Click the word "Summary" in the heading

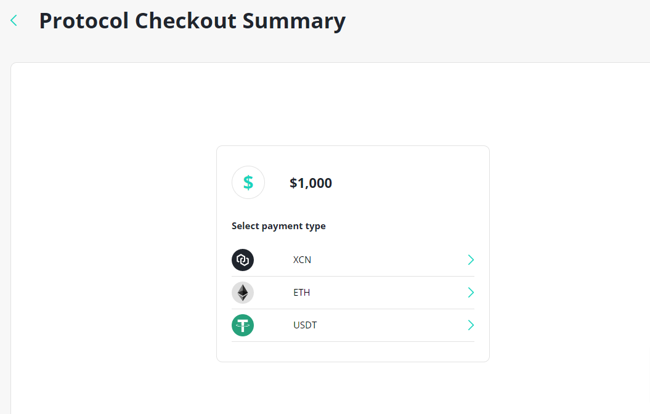click(x=294, y=20)
